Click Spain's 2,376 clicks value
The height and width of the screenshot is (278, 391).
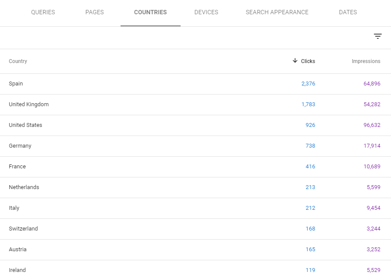point(308,84)
